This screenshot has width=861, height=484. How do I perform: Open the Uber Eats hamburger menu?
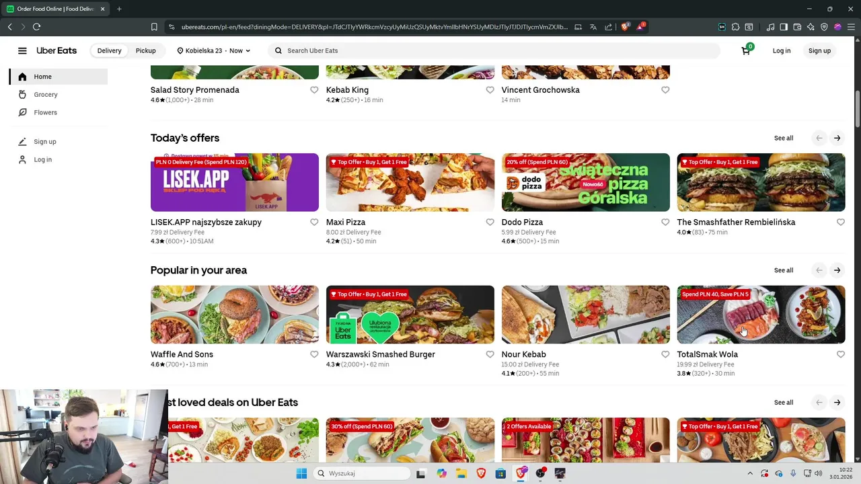[x=22, y=50]
